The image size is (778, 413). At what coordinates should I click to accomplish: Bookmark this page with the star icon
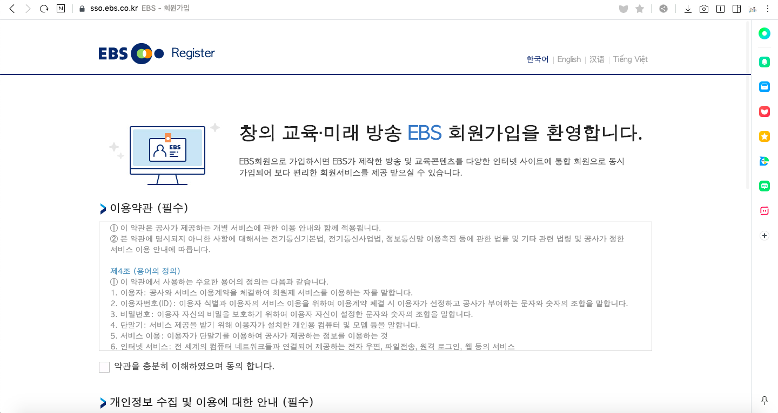640,9
